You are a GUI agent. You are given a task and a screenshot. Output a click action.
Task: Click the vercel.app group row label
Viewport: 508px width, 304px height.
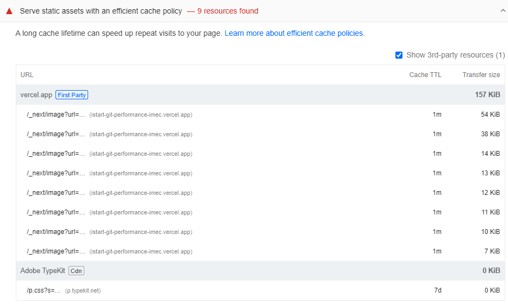click(36, 95)
